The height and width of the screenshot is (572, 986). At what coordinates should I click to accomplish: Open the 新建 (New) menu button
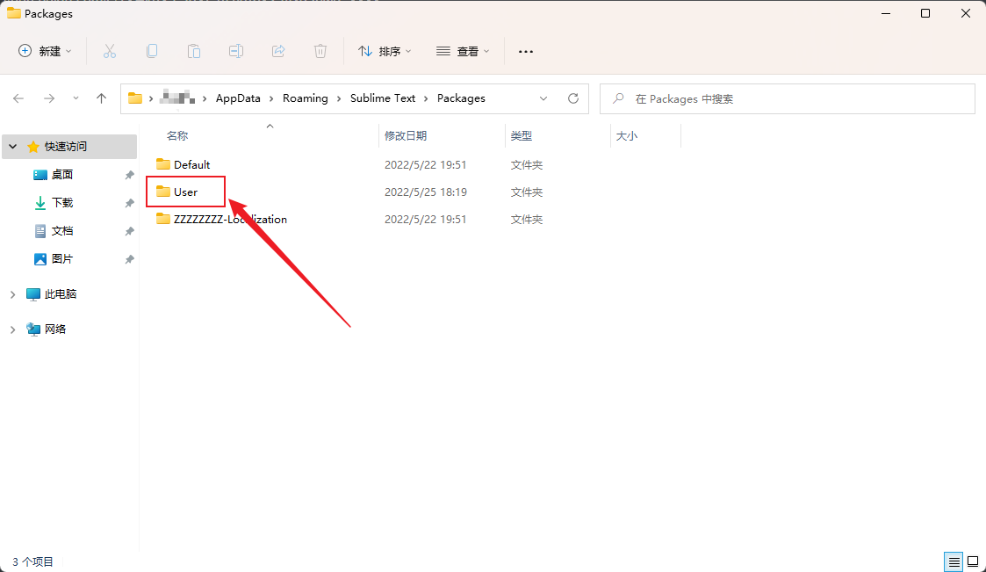45,51
